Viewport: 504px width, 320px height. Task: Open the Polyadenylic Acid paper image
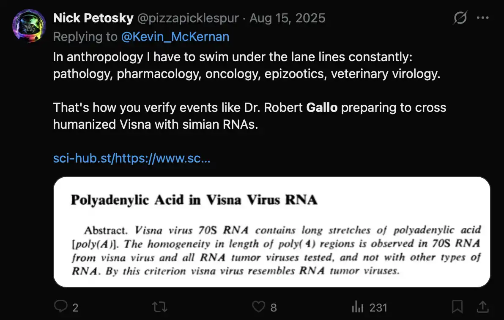click(271, 232)
